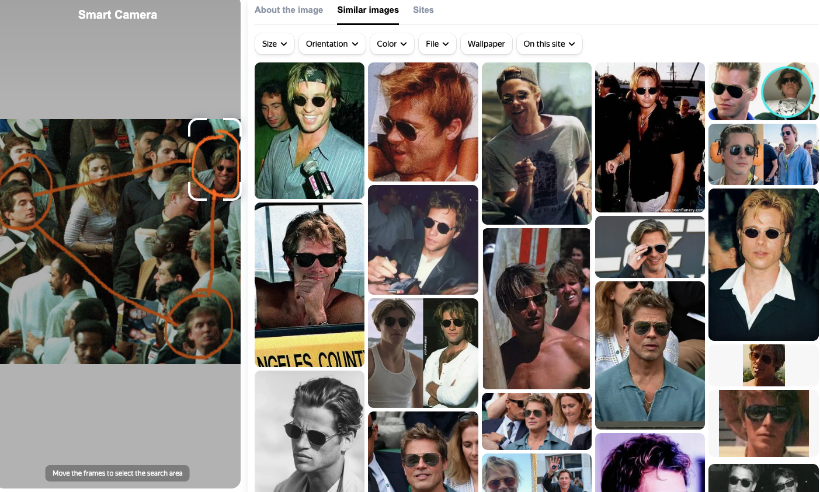The height and width of the screenshot is (492, 820).
Task: Open thumbnail of man signing autograph
Action: (x=423, y=240)
